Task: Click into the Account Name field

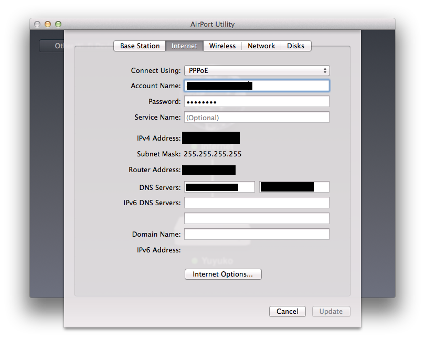Action: pyautogui.click(x=257, y=86)
